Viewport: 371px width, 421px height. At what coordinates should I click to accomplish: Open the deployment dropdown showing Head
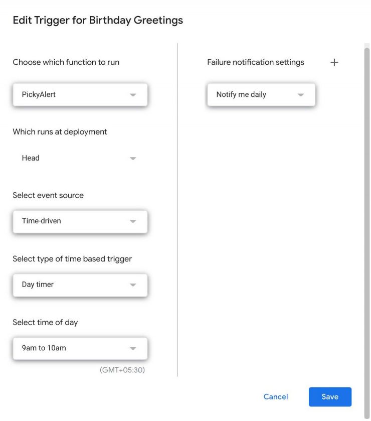(80, 158)
